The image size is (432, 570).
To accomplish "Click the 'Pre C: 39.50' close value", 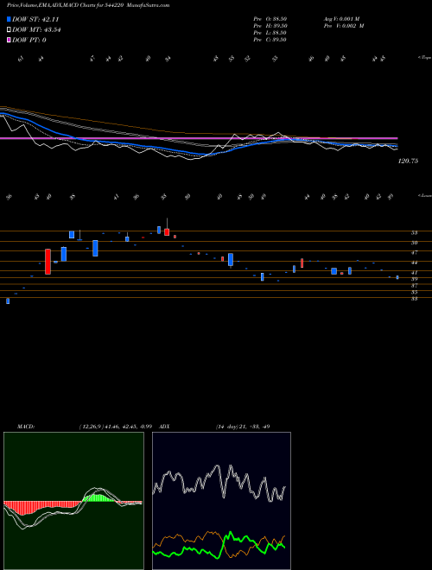I will click(270, 40).
